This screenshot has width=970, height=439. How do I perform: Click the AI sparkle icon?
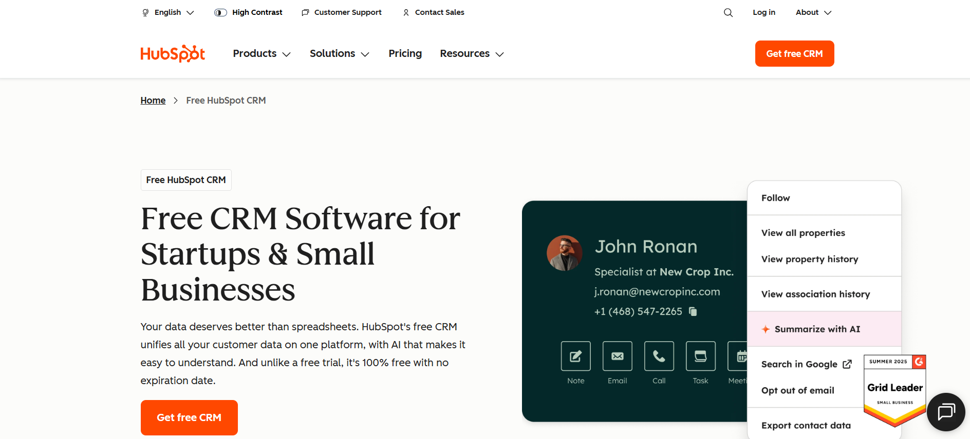click(x=766, y=329)
